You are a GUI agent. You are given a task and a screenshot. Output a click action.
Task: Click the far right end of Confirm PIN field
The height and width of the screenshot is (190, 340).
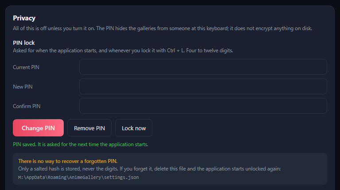pyautogui.click(x=321, y=106)
